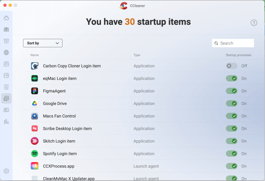Click the CCXProcess Creative Cloud icon
265x181 pixels.
[35, 166]
